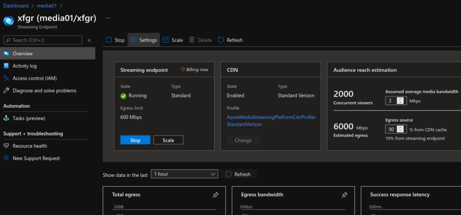This screenshot has width=461, height=215.
Task: Collapse sidebar with double chevron icon
Action: [90, 40]
